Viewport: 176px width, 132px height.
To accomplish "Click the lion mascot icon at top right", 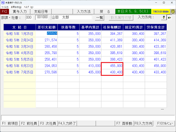I will point(173,12).
